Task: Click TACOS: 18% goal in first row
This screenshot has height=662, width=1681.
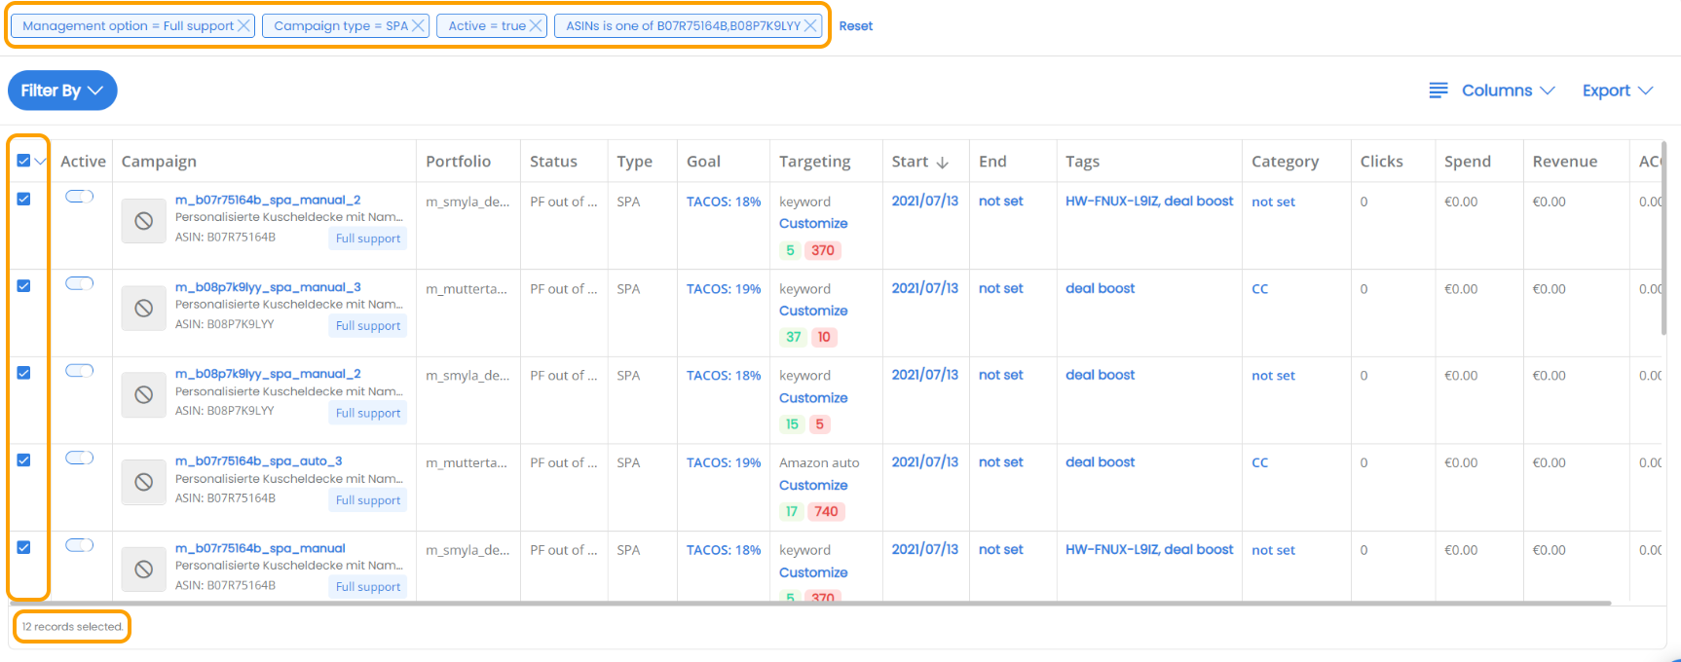Action: pos(724,202)
